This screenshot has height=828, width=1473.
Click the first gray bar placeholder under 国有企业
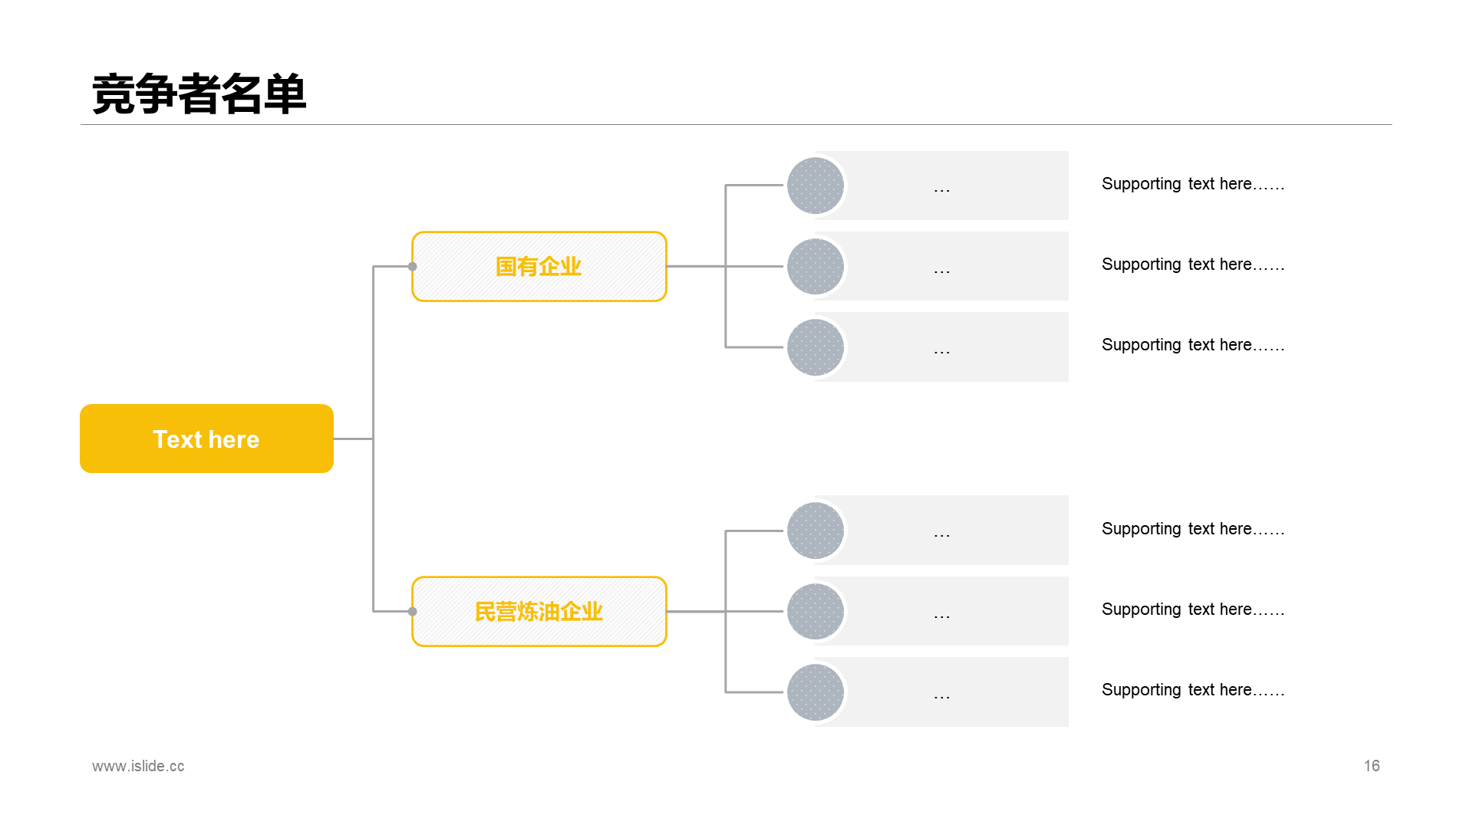pos(942,186)
